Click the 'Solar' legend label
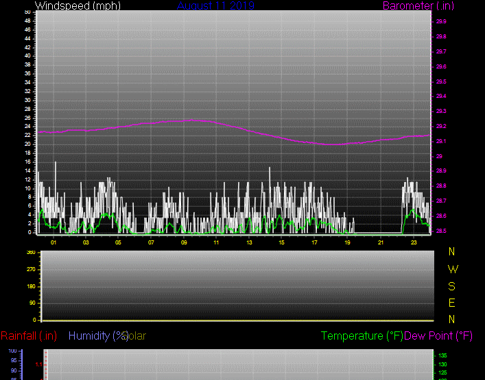This screenshot has width=485, height=380. [x=135, y=336]
